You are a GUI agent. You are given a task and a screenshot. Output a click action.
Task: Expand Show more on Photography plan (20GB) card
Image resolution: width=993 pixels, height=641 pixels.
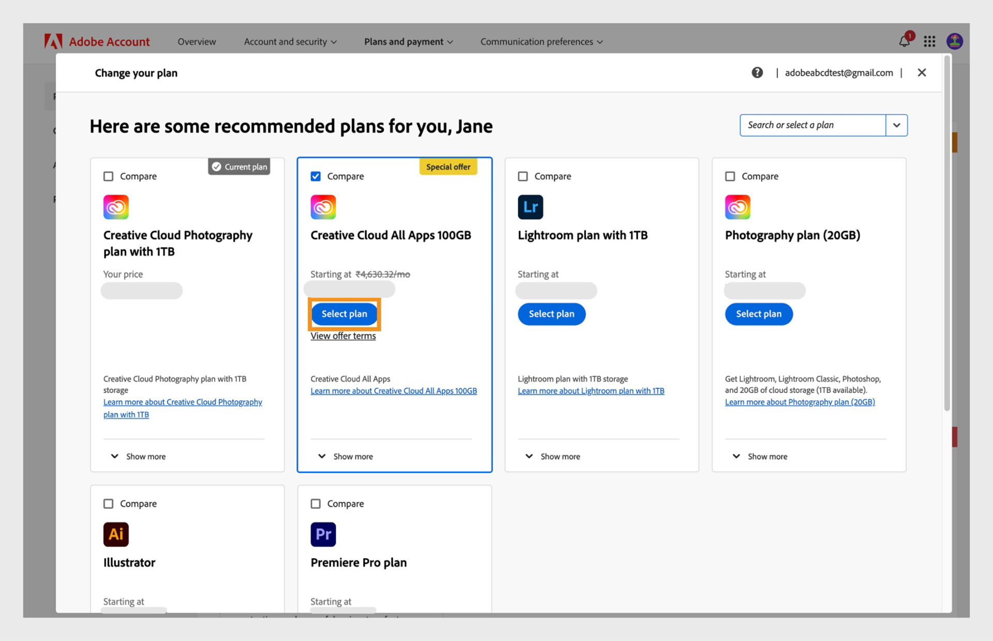click(760, 456)
